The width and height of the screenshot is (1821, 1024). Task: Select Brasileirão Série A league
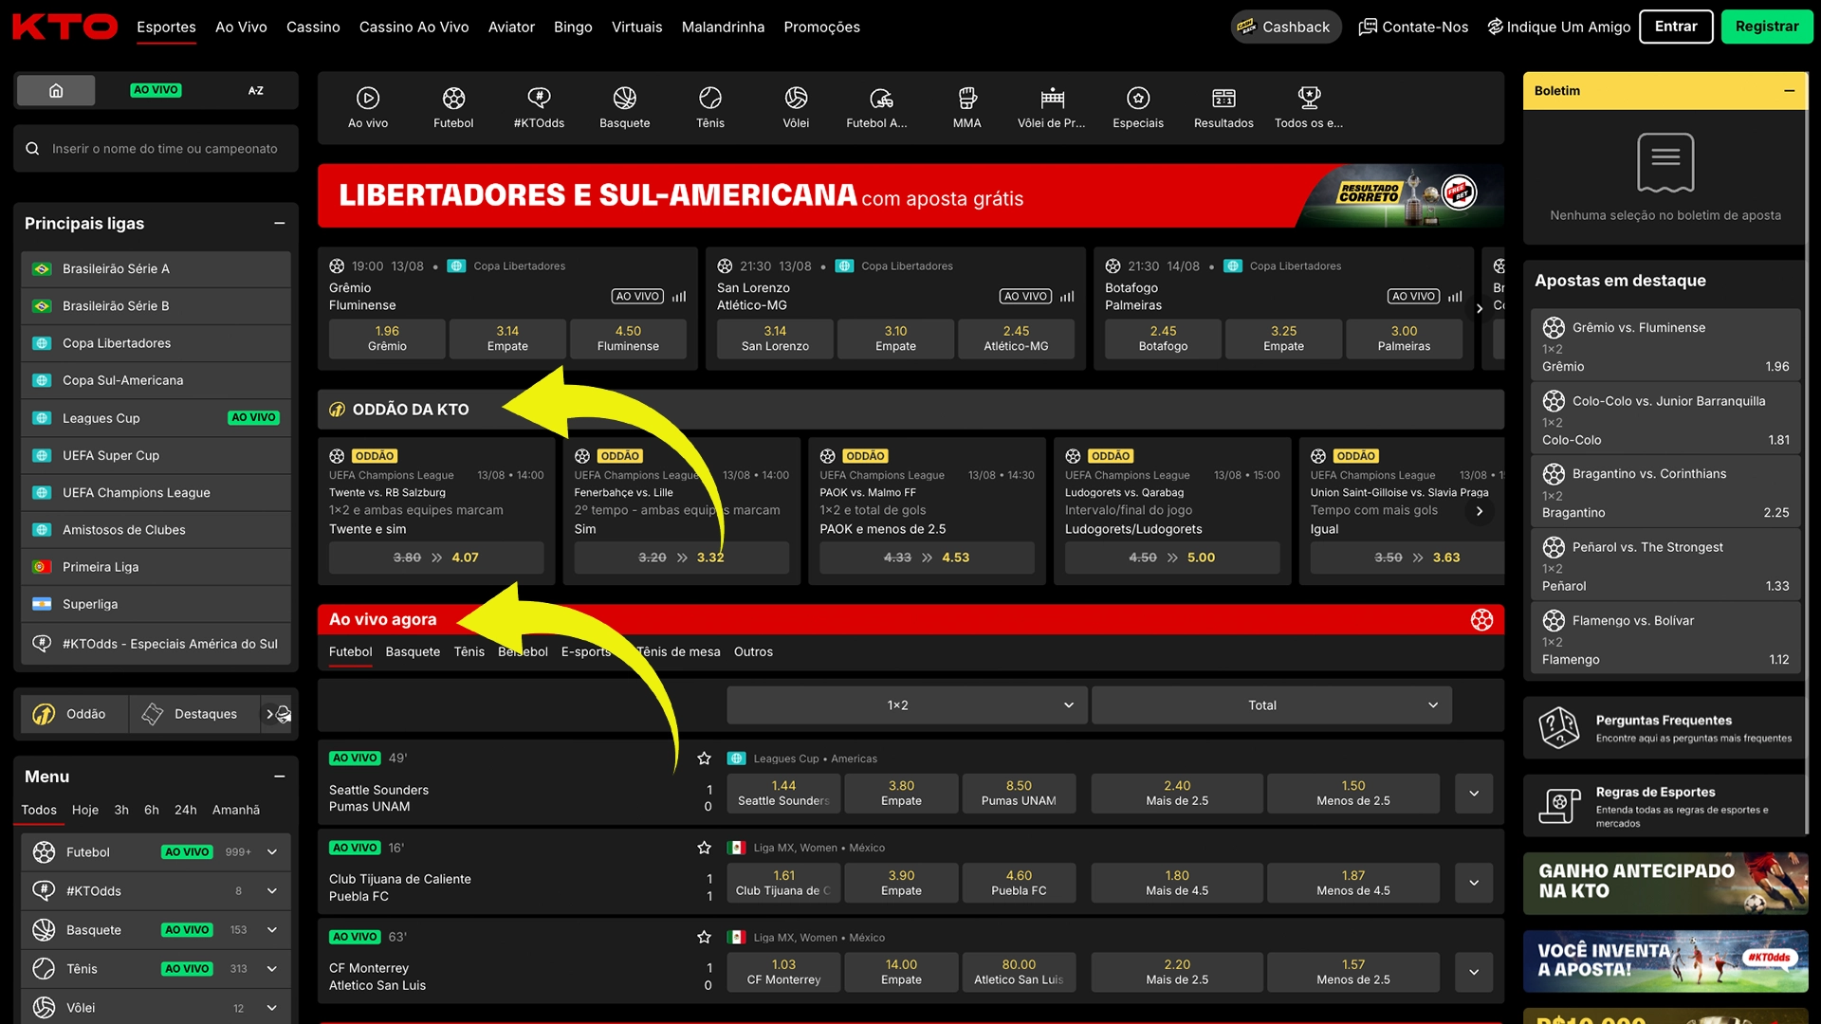[x=156, y=269]
